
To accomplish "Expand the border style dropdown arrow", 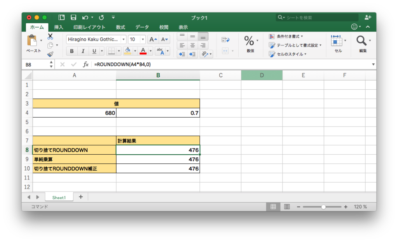I will 119,50.
